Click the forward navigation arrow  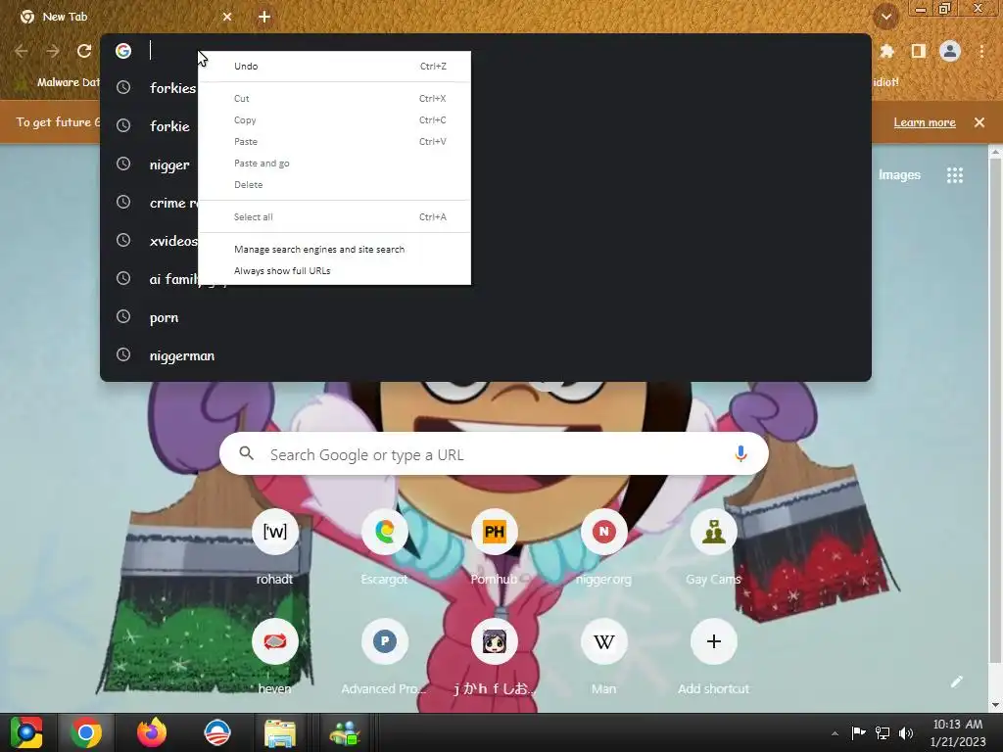pyautogui.click(x=53, y=51)
